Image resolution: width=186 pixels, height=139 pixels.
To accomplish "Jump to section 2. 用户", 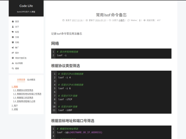I will point(15,106).
